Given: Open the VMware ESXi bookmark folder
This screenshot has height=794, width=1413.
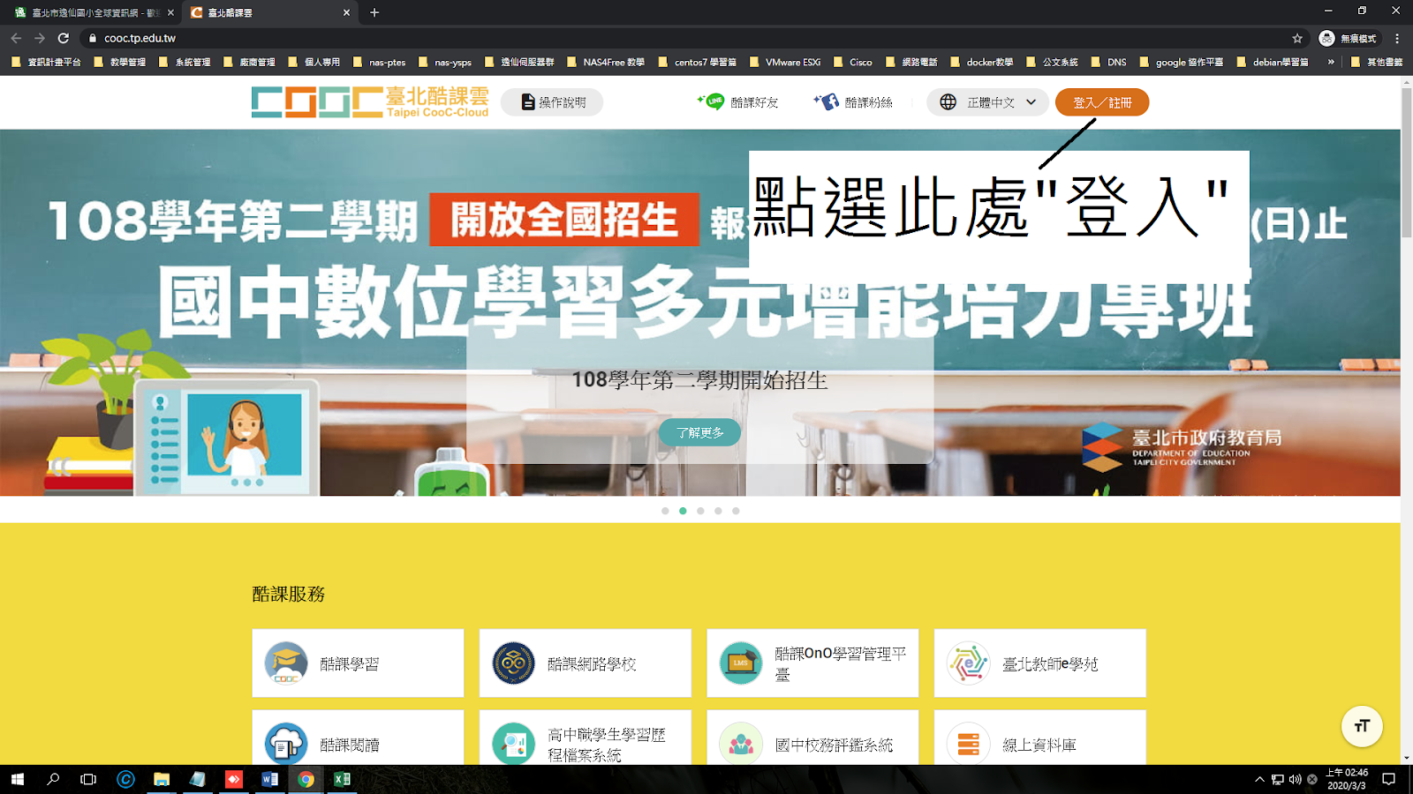Looking at the screenshot, I should click(x=785, y=62).
